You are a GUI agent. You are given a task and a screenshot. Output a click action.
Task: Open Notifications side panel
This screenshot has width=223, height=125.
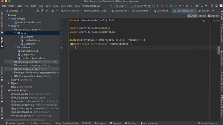222,58
